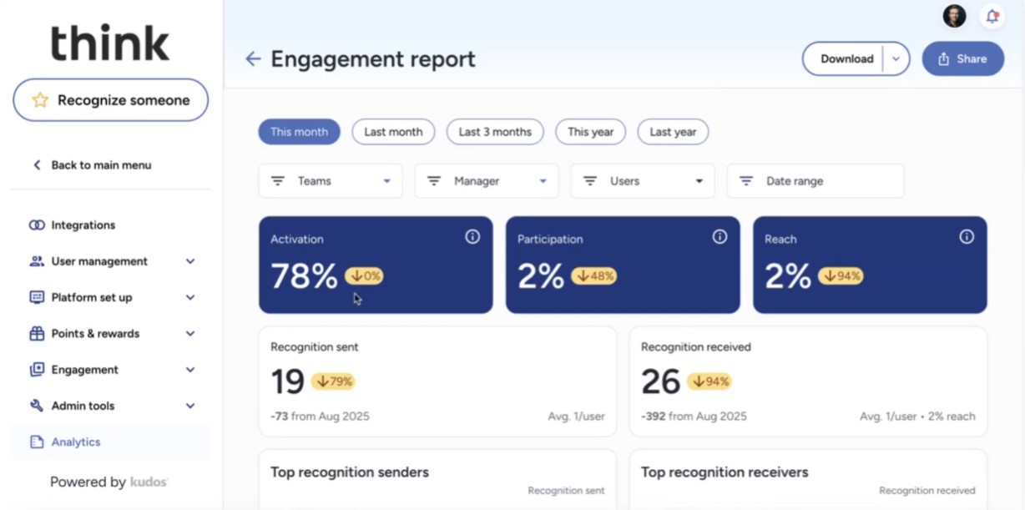This screenshot has width=1025, height=510.
Task: Expand the Engagement sidebar section
Action: coord(190,369)
